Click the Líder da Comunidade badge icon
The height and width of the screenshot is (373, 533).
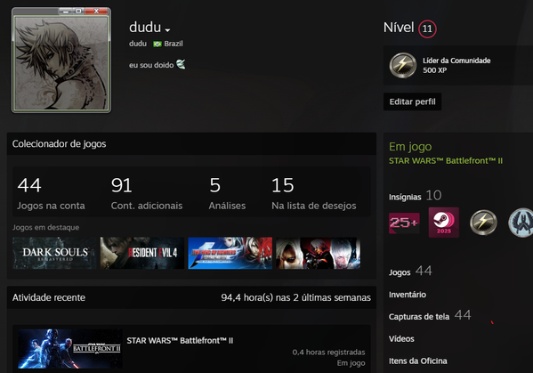click(x=403, y=65)
